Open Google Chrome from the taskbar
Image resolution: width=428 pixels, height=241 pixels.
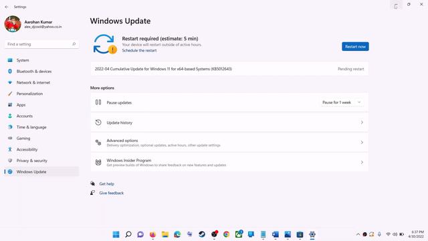click(x=226, y=234)
